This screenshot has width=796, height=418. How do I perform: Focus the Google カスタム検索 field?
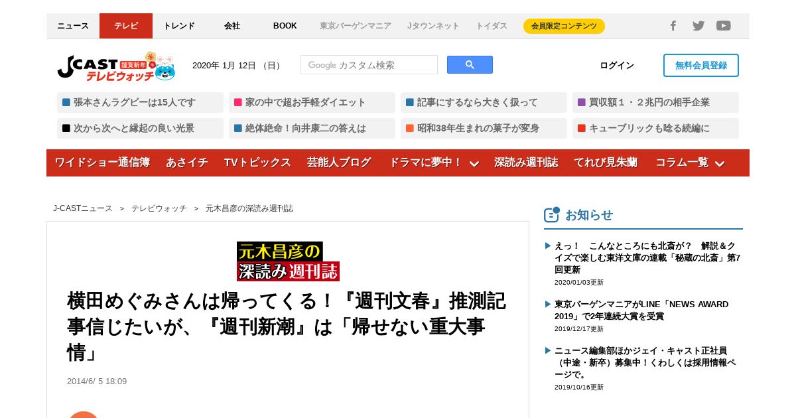click(369, 64)
